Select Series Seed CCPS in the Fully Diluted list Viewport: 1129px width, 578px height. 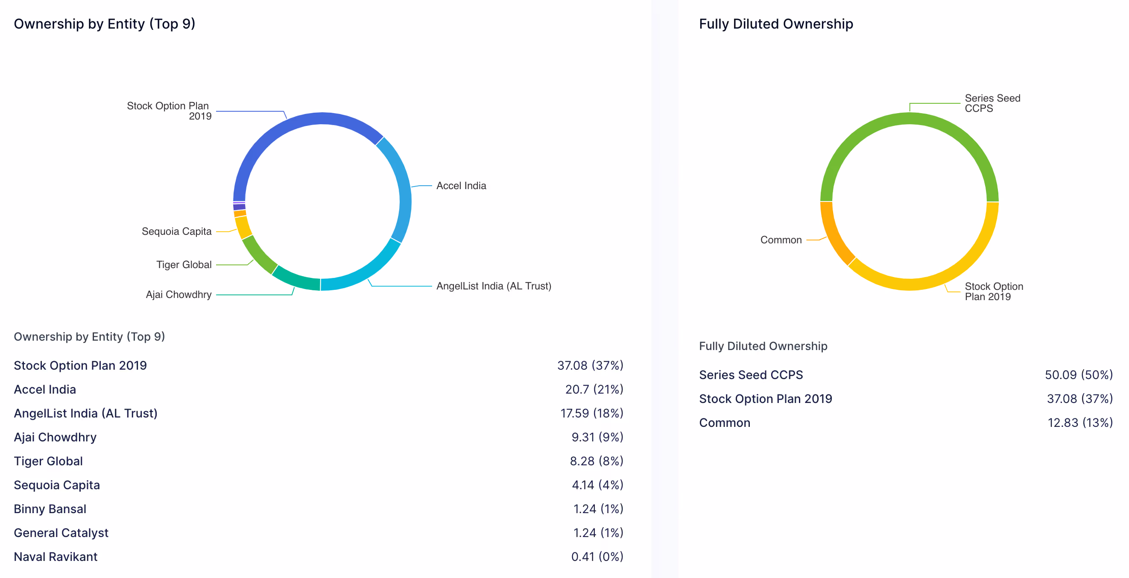(751, 375)
